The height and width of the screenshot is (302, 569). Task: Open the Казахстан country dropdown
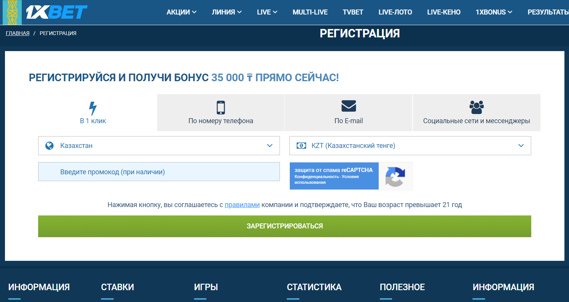159,146
